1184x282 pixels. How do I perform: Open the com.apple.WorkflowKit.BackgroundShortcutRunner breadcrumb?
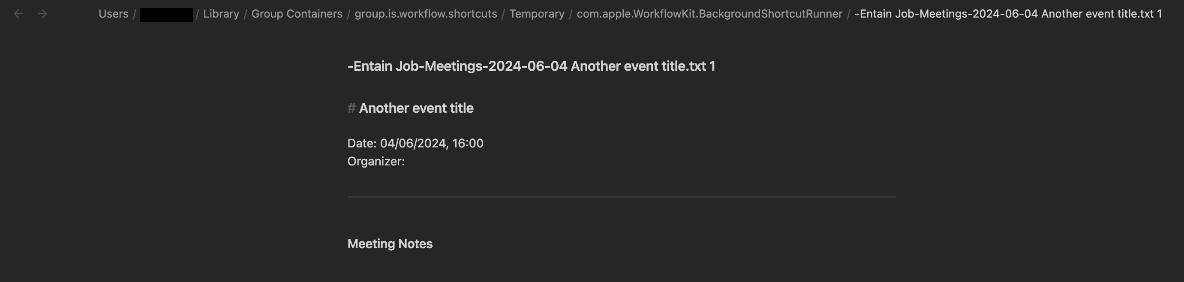(709, 14)
